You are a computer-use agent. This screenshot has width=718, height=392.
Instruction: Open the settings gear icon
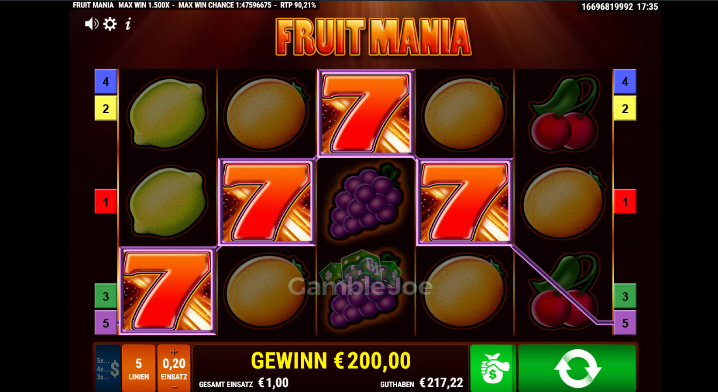pos(110,24)
